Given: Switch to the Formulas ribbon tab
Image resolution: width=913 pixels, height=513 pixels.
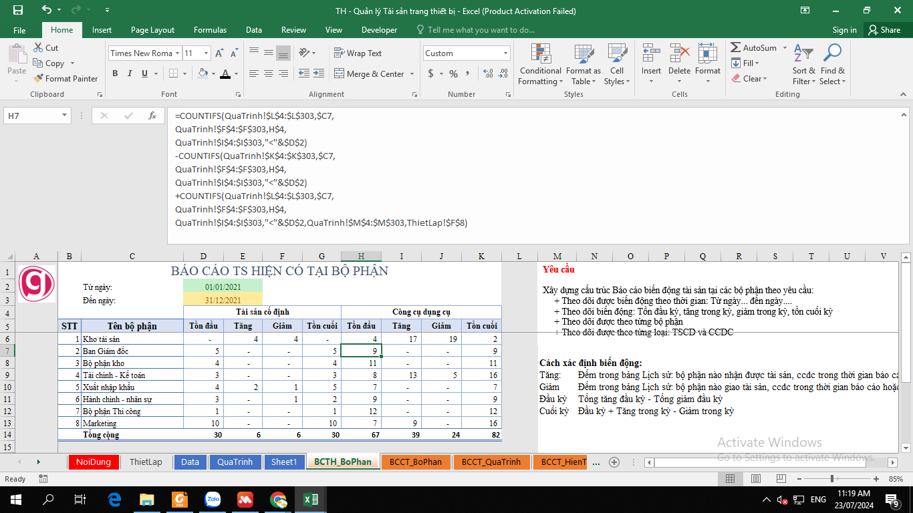Looking at the screenshot, I should [x=210, y=30].
